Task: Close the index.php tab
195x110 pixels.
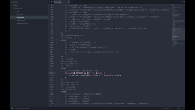Action: tap(68, 2)
